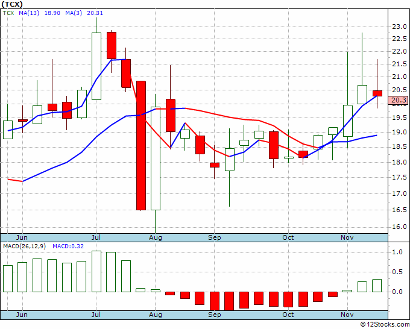Select Jul on the MACD panel time axis
Viewport: 410px width, 329px height.
coord(96,315)
